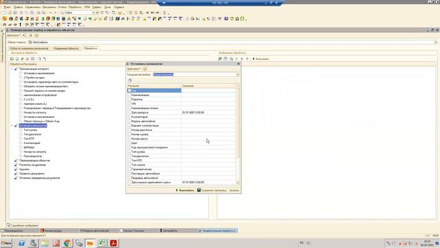
Task: Click the floppy disk icon beside Сохранить настройку
Action: pyautogui.click(x=199, y=190)
